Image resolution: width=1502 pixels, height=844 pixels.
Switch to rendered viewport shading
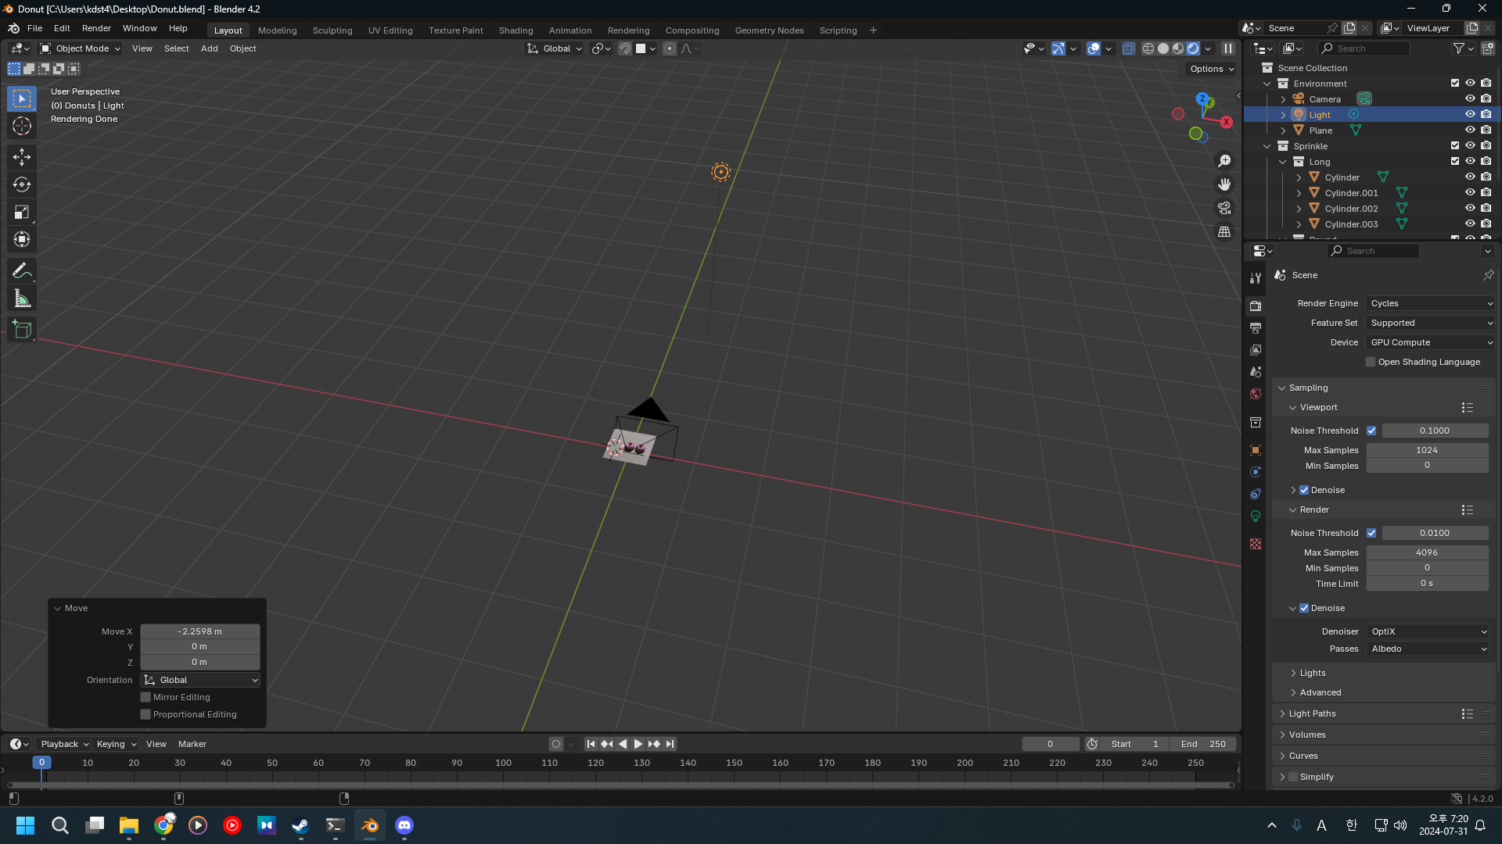pyautogui.click(x=1193, y=48)
